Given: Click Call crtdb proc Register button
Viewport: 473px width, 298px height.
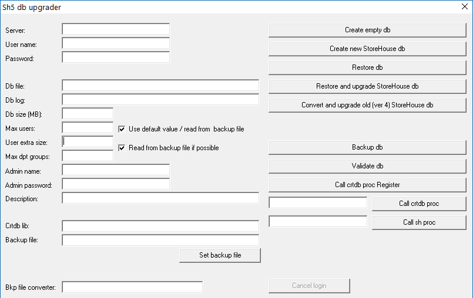Looking at the screenshot, I should 367,185.
